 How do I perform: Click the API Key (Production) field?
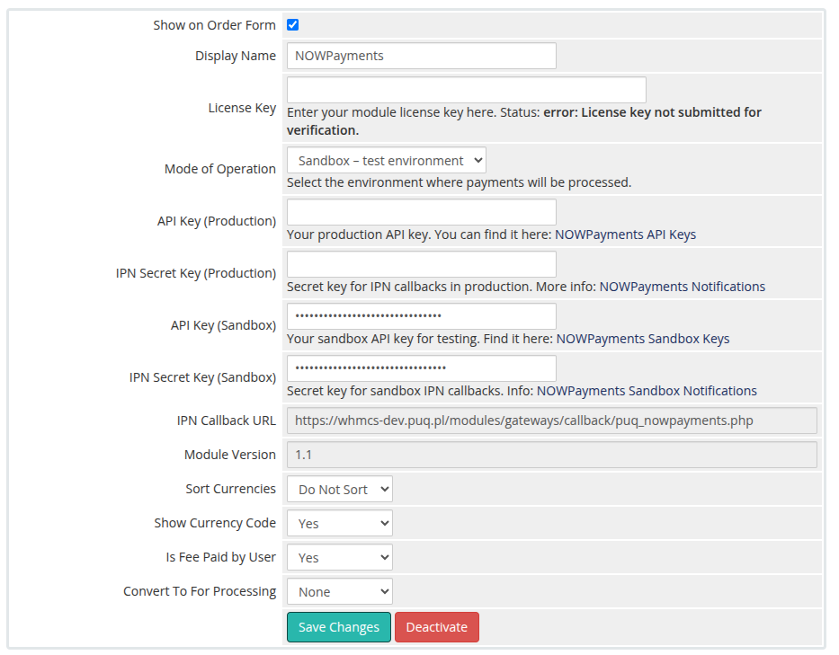tap(421, 212)
